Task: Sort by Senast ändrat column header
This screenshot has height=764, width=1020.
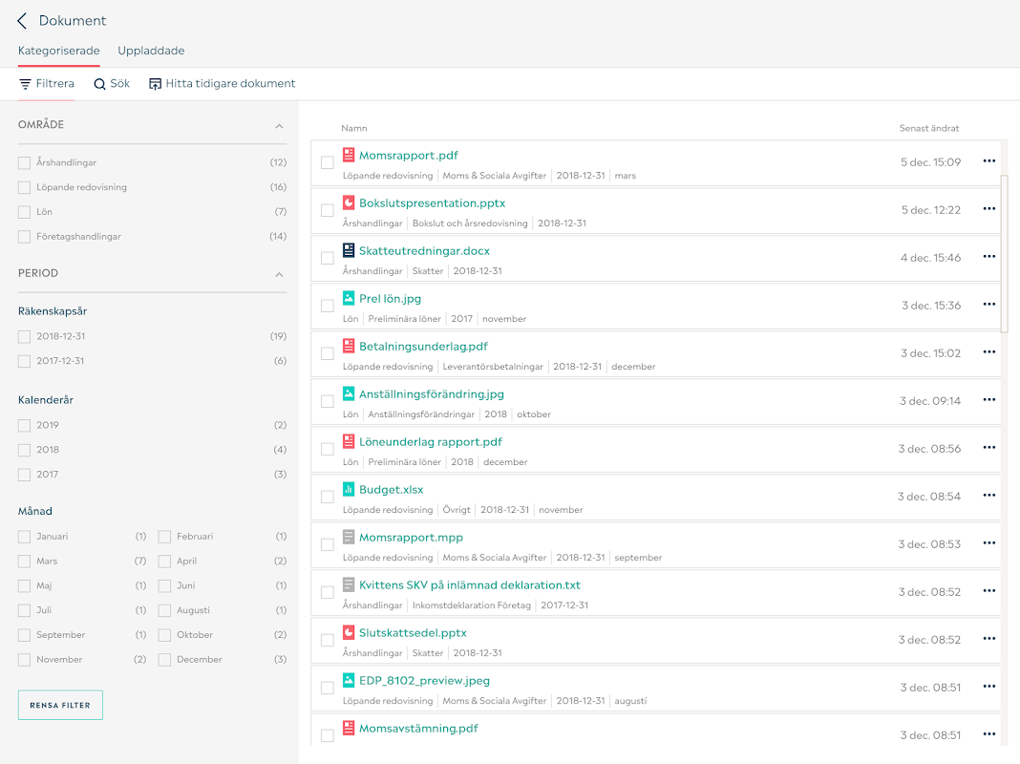Action: [x=929, y=128]
